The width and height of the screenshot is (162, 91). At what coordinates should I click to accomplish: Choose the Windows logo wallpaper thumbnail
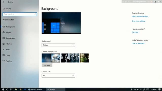(x=46, y=58)
